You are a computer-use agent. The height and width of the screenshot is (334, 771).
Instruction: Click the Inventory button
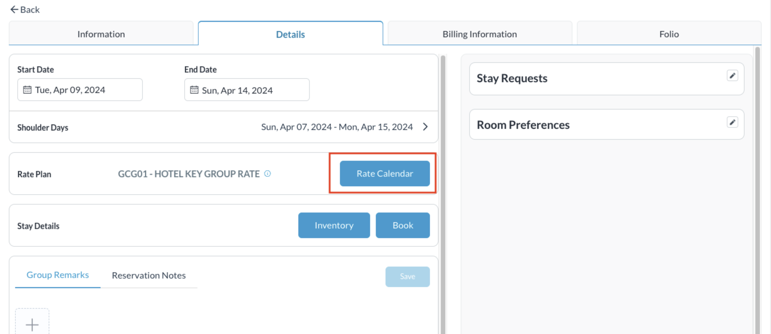(334, 225)
